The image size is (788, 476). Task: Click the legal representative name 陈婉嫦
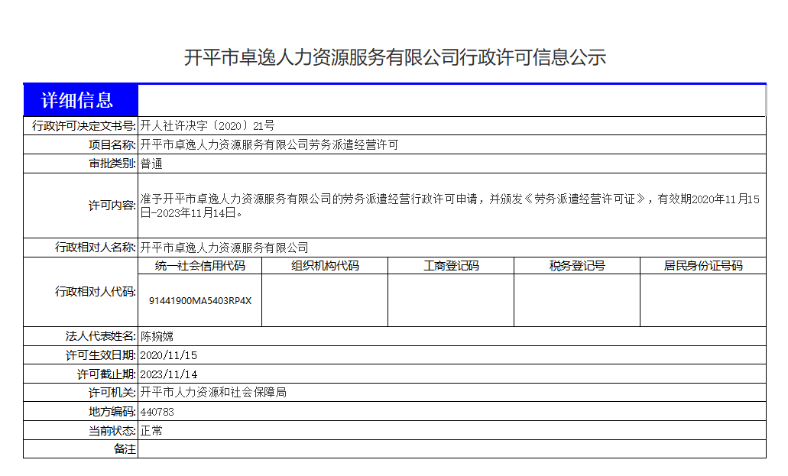coord(157,336)
